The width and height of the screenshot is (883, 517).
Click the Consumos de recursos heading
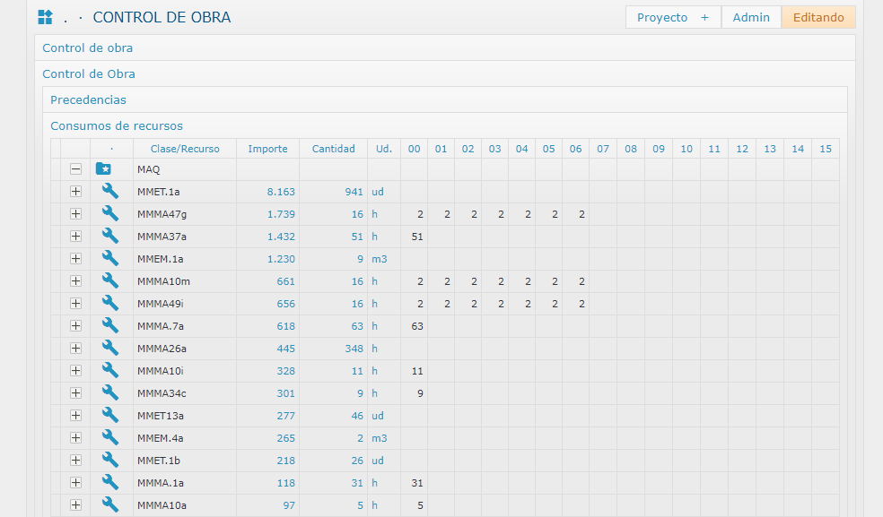(117, 125)
